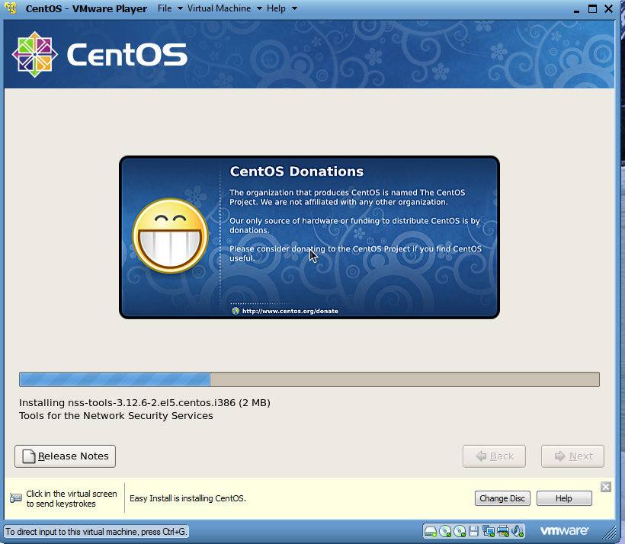This screenshot has width=625, height=544.
Task: Click 'Easy Install is installing CentOS.' message
Action: (187, 498)
